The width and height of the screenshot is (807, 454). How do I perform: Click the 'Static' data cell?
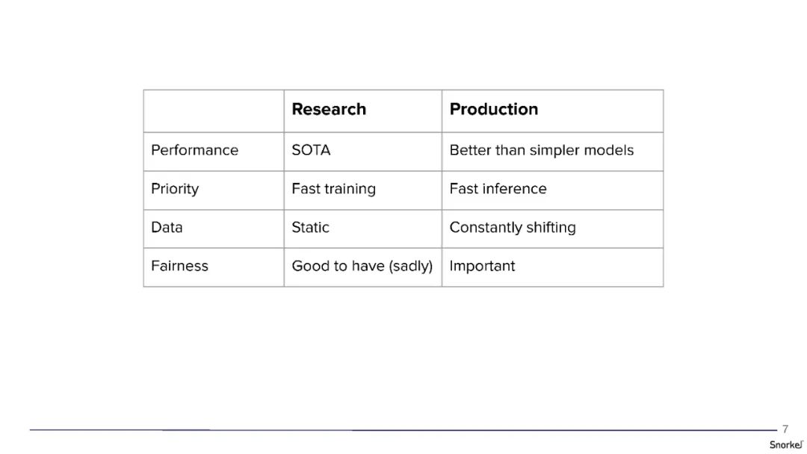pos(310,228)
